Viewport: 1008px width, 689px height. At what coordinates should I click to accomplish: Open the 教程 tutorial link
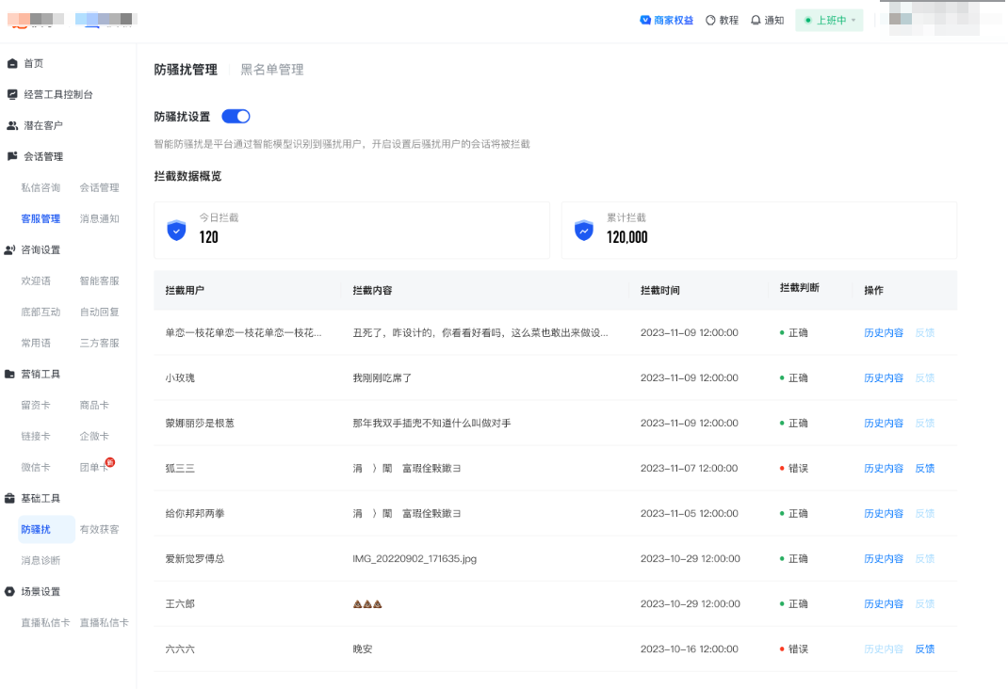click(722, 20)
